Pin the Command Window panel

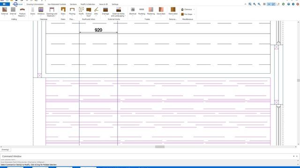click(294, 156)
